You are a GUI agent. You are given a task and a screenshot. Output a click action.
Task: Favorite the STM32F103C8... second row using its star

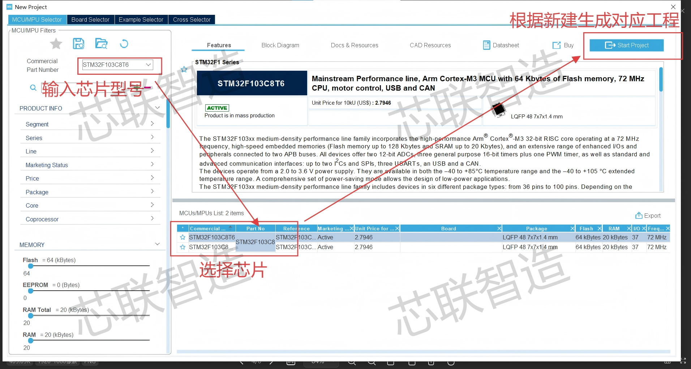(183, 247)
